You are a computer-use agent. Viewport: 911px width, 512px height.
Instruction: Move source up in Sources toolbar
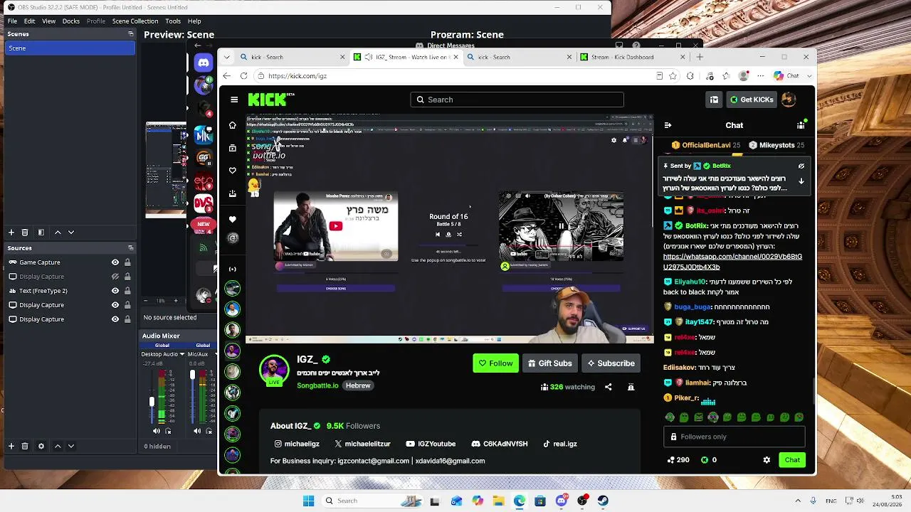coord(58,446)
